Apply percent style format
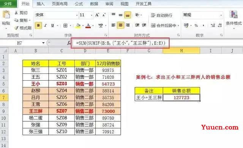This screenshot has height=148, width=243. point(196,25)
